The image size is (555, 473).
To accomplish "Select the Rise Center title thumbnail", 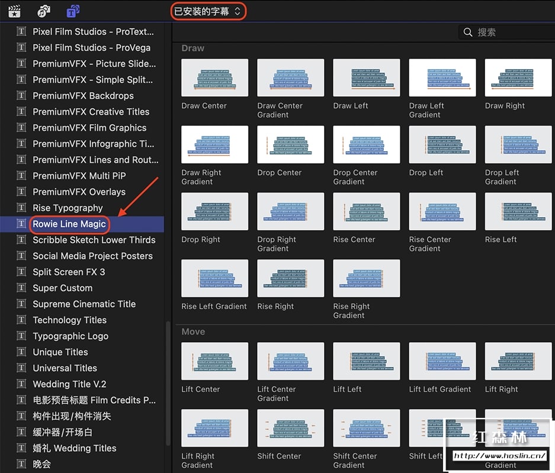I will [x=367, y=212].
